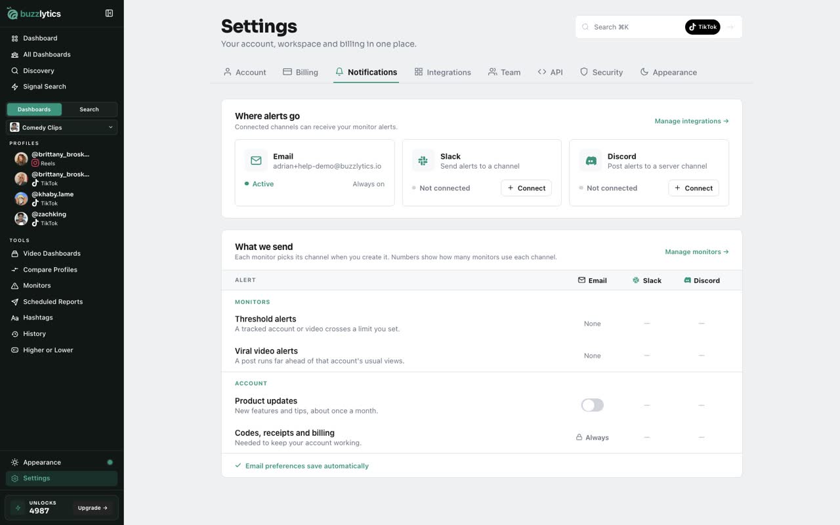Open Scheduled Reports paper-plane icon
The width and height of the screenshot is (840, 525).
(14, 302)
